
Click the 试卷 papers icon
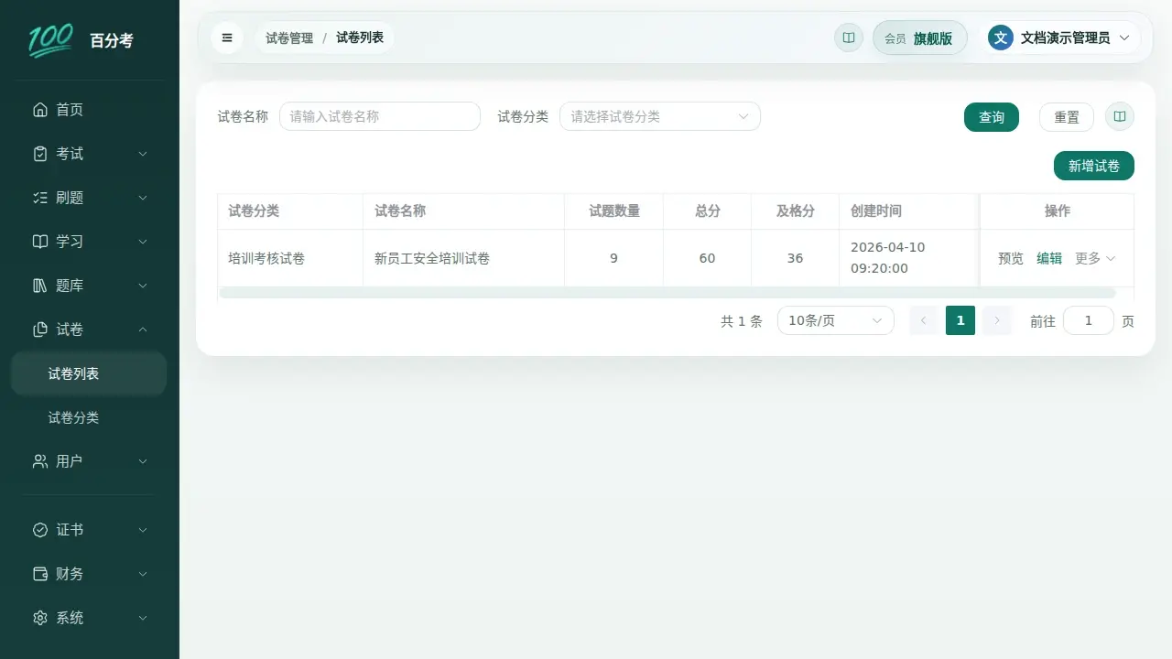click(40, 329)
